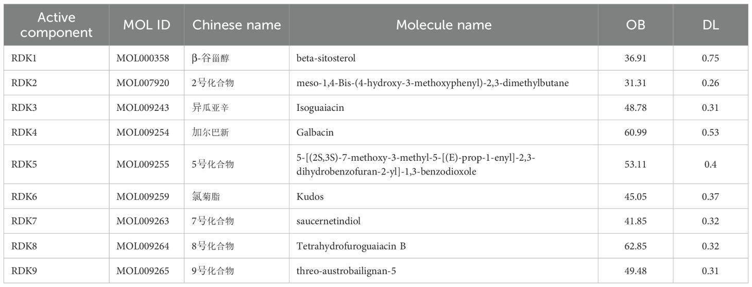Click the Active component column header
The height and width of the screenshot is (287, 752).
point(56,25)
